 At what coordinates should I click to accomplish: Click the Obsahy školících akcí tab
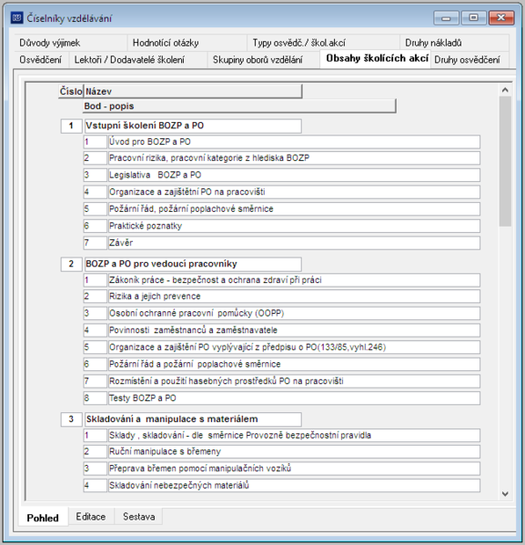click(377, 58)
